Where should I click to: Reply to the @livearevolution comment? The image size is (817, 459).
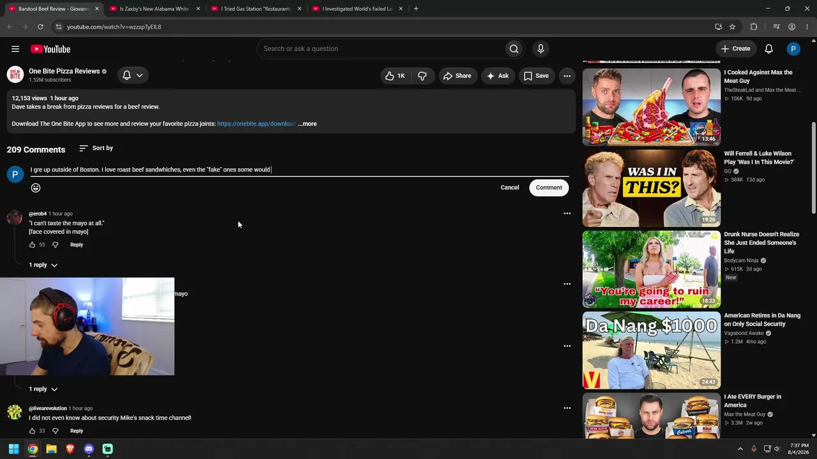pos(77,431)
